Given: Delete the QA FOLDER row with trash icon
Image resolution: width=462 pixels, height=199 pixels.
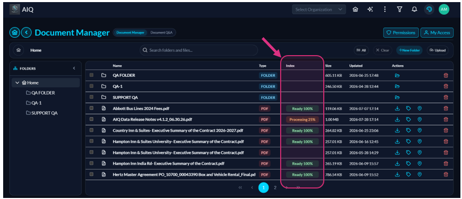Looking at the screenshot, I should tap(446, 76).
